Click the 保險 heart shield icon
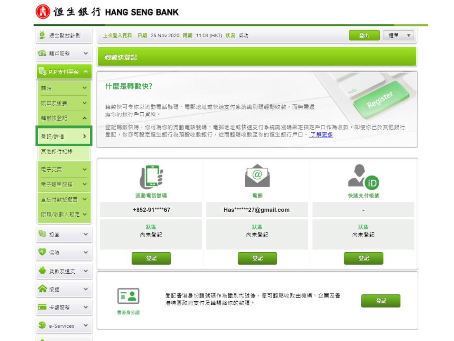Screen dimensions: 454x341 42,252
